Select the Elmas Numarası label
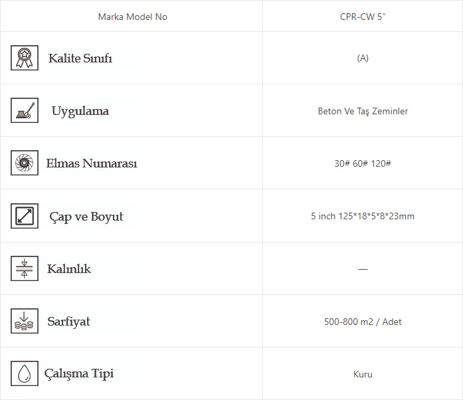This screenshot has height=400, width=463. 92,163
